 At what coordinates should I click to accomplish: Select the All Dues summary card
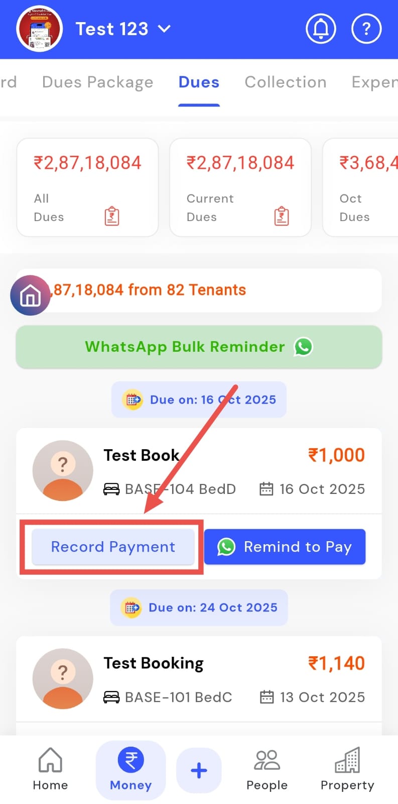[x=87, y=187]
